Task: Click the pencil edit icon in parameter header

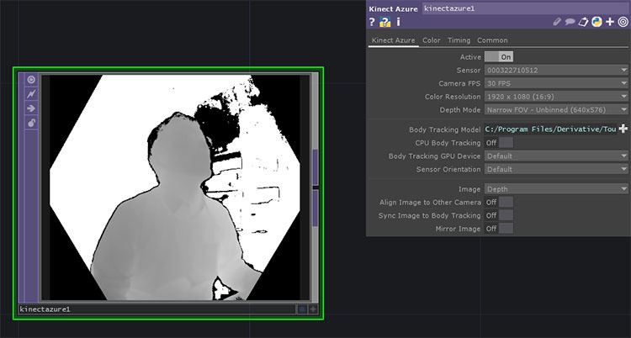Action: tap(557, 22)
